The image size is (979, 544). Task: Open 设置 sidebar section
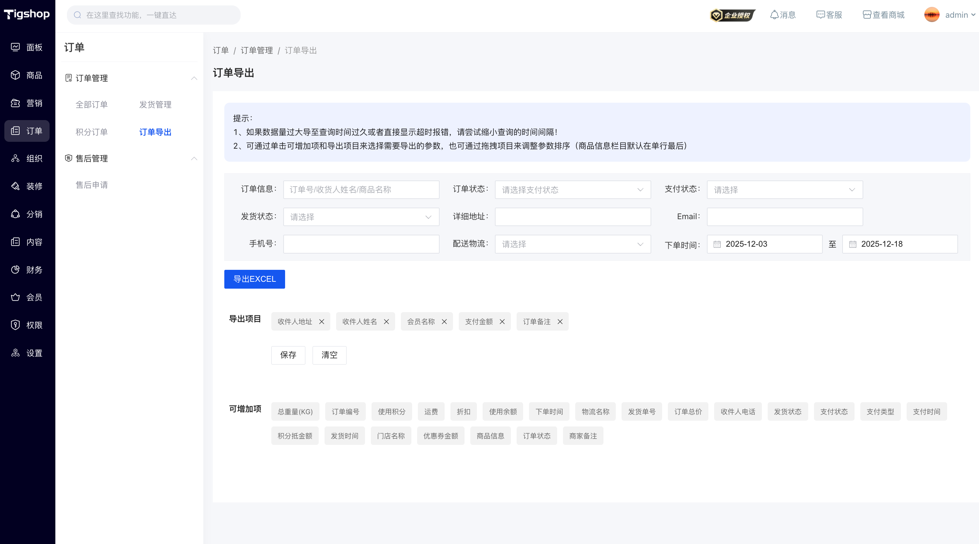[x=27, y=353]
